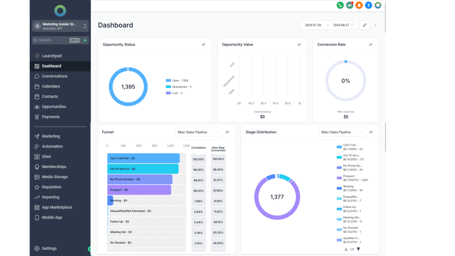Click the pencil edit dashboard icon

click(365, 25)
